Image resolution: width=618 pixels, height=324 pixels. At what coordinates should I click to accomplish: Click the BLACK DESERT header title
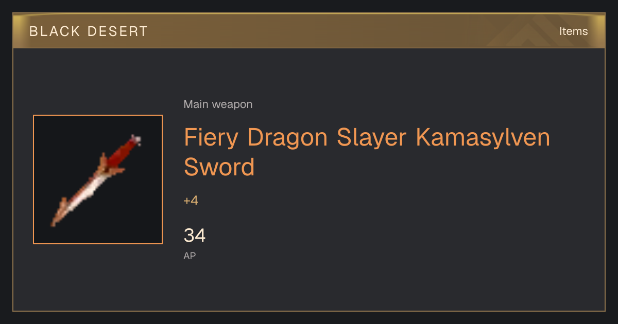coord(89,31)
